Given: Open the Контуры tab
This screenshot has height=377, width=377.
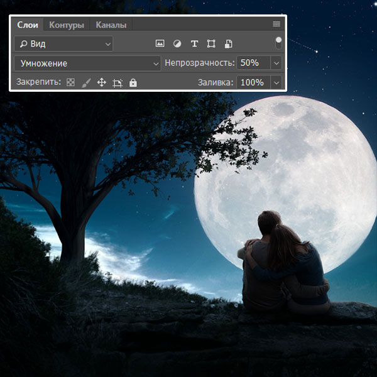Looking at the screenshot, I should click(67, 25).
